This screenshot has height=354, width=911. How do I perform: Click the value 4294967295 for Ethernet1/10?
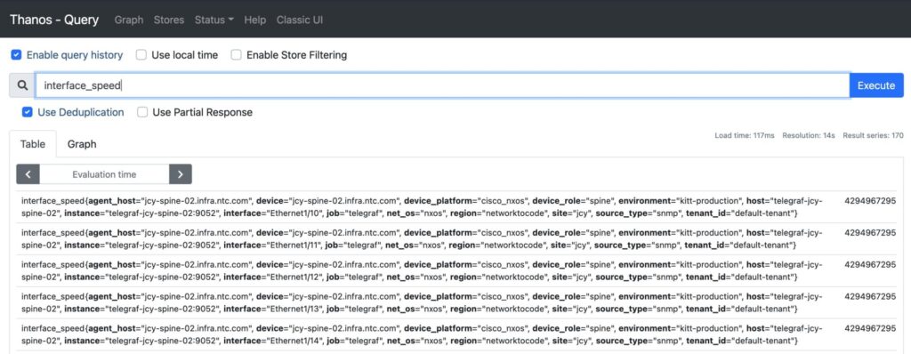870,200
